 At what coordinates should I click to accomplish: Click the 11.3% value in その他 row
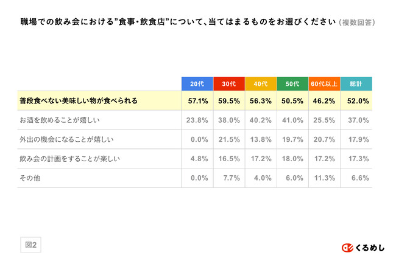[x=324, y=178]
